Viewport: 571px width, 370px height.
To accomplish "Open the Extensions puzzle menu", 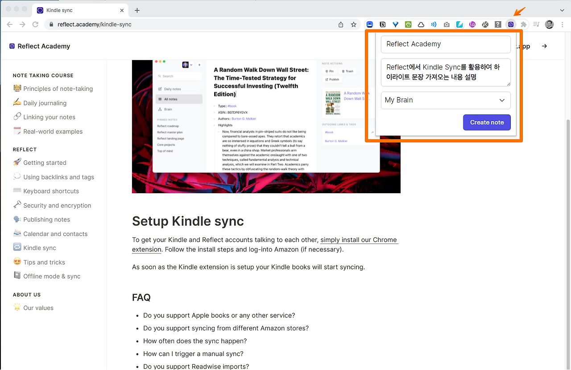I will (x=524, y=24).
